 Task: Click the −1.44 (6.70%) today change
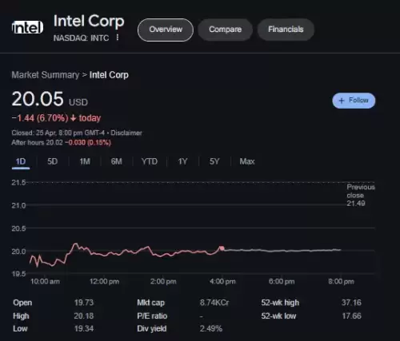coord(56,118)
